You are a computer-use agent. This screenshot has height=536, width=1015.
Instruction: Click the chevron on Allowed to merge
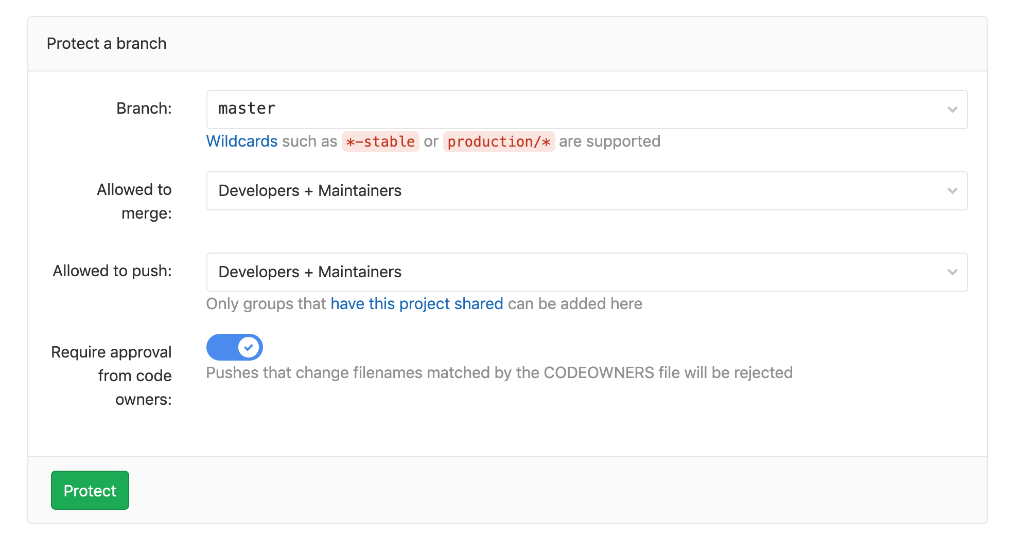(952, 190)
